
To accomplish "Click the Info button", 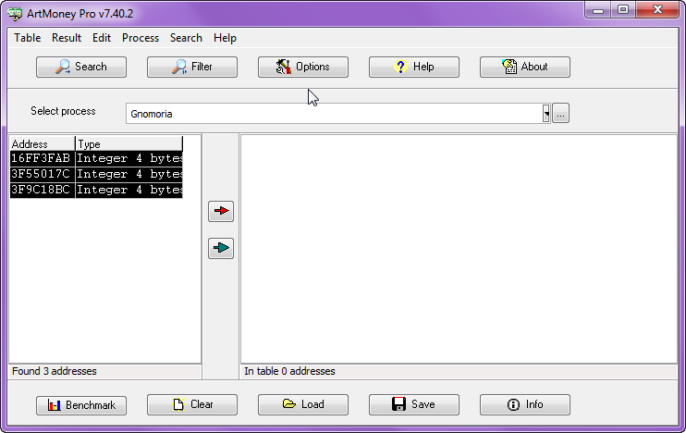I will tap(525, 404).
